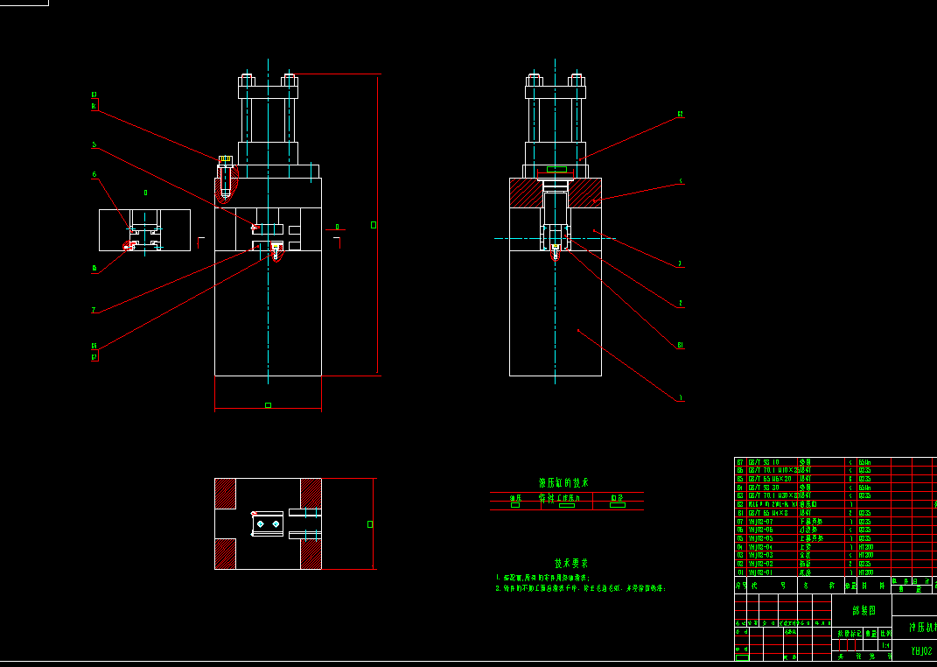937x667 pixels.
Task: Click drawing number YHJ02 in title block
Action: coord(921,651)
